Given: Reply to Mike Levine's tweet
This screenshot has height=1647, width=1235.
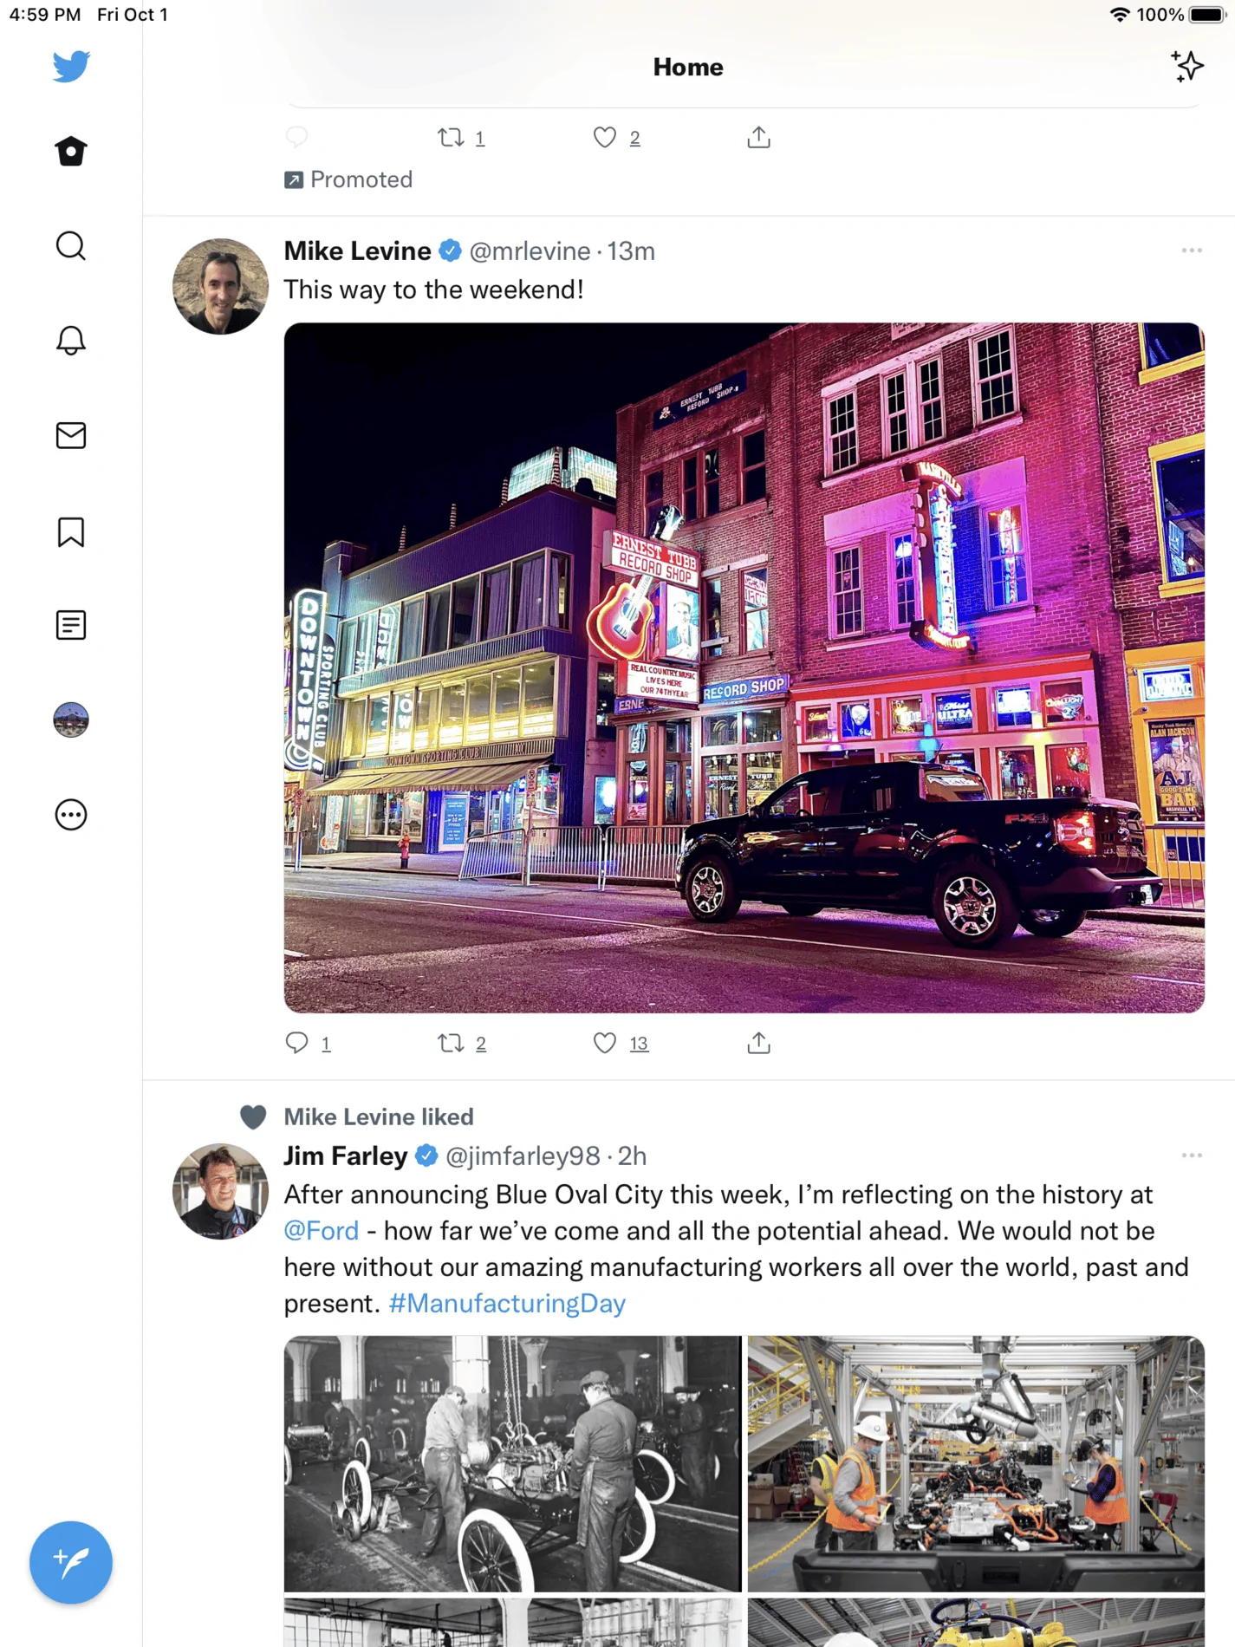Looking at the screenshot, I should [297, 1043].
